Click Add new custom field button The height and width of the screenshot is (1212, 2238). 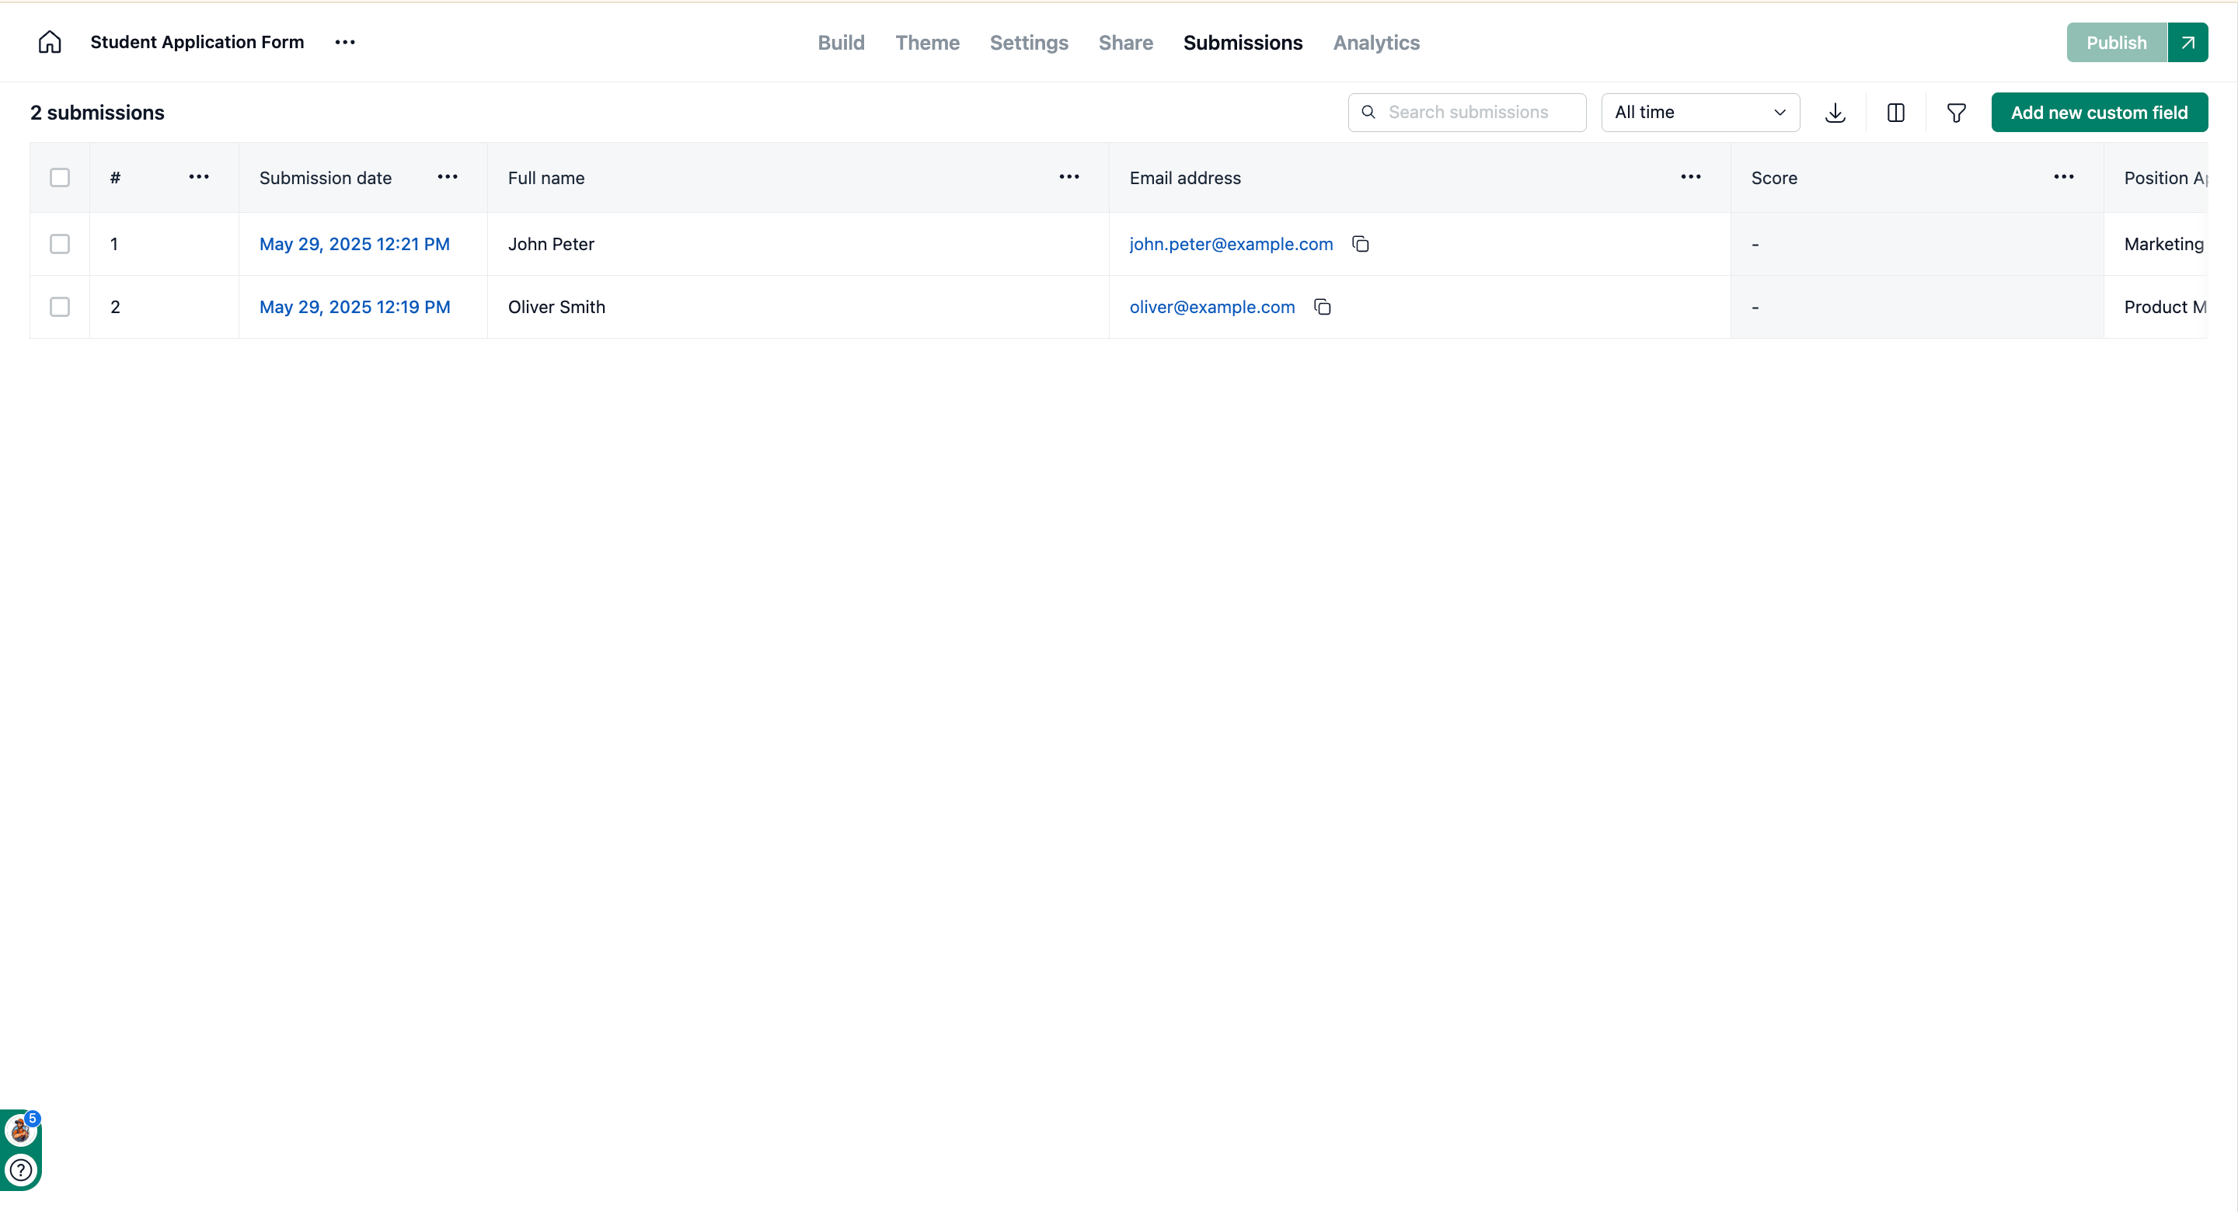click(x=2099, y=112)
